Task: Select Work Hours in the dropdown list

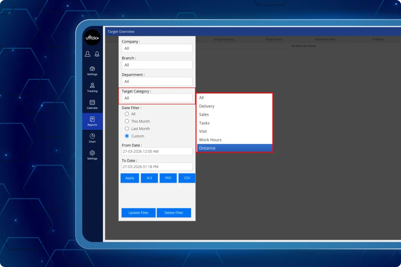Action: click(x=234, y=140)
